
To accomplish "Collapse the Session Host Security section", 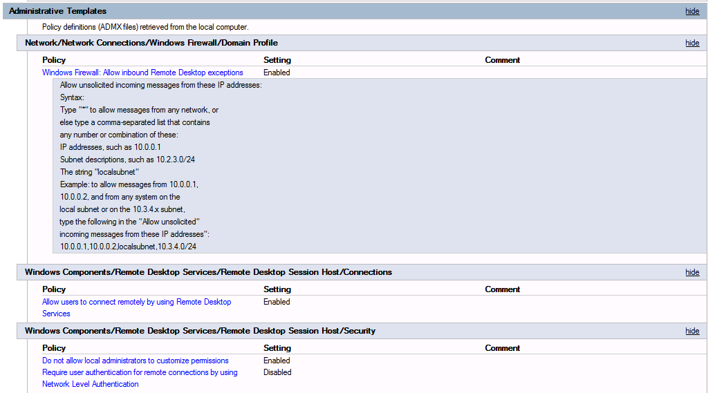I will [x=692, y=331].
